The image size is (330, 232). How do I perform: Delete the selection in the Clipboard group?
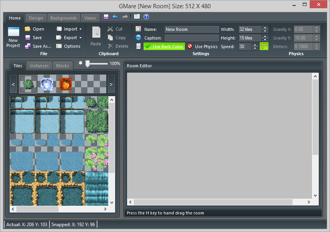tap(118, 46)
